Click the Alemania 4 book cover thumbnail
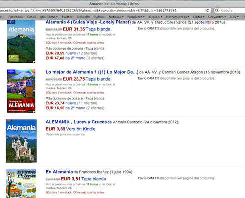This screenshot has height=198, width=245. pyautogui.click(x=21, y=41)
